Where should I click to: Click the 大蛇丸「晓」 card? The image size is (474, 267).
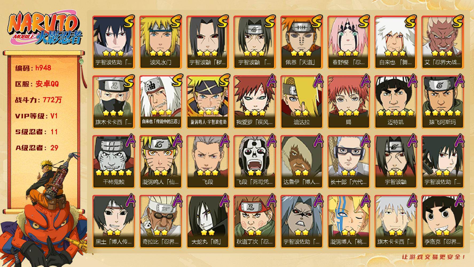click(x=207, y=222)
